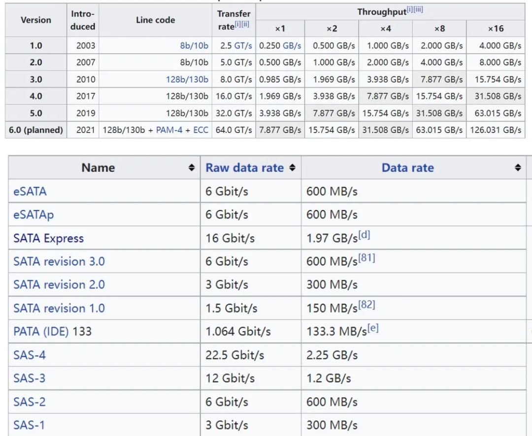Click sort arrows in Data rate column
532x436 pixels.
(518, 168)
